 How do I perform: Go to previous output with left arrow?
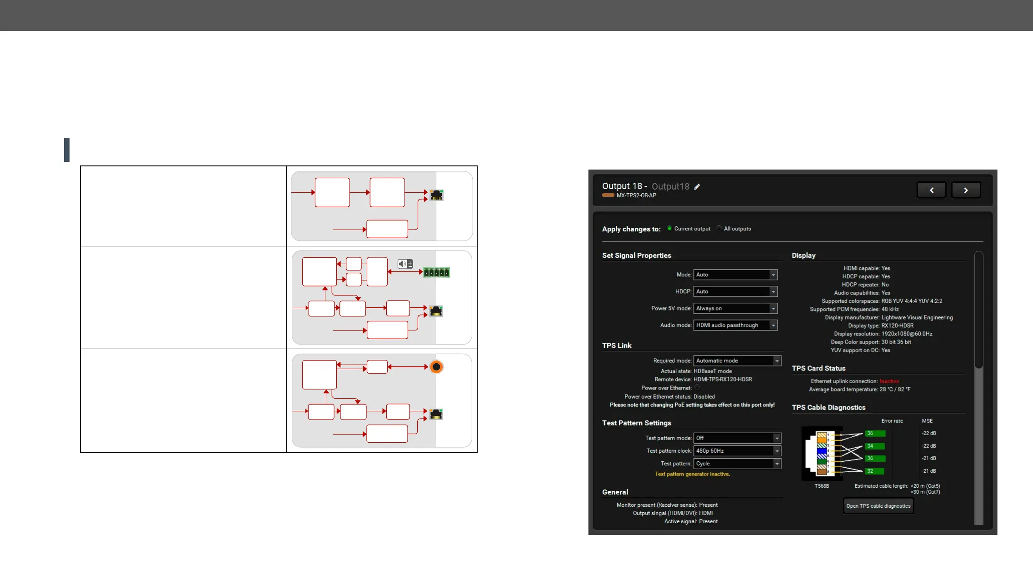(931, 190)
